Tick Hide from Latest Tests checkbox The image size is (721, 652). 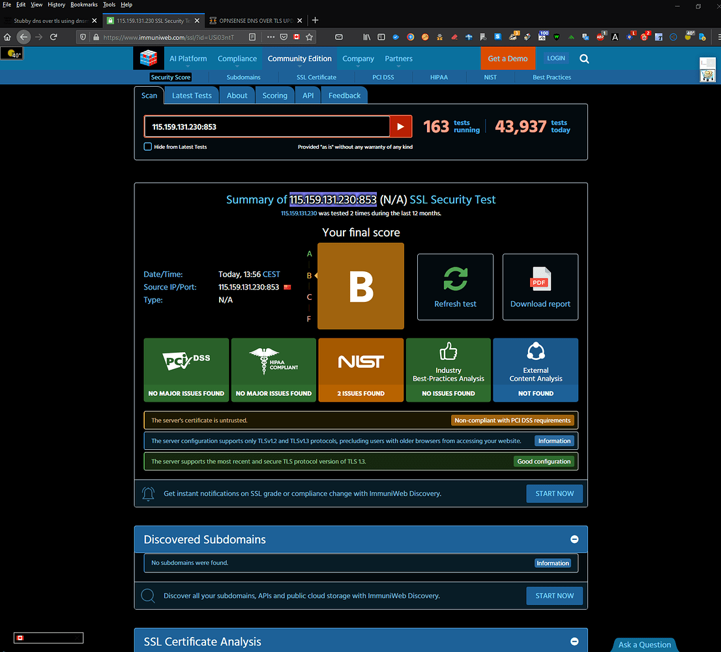(x=147, y=147)
